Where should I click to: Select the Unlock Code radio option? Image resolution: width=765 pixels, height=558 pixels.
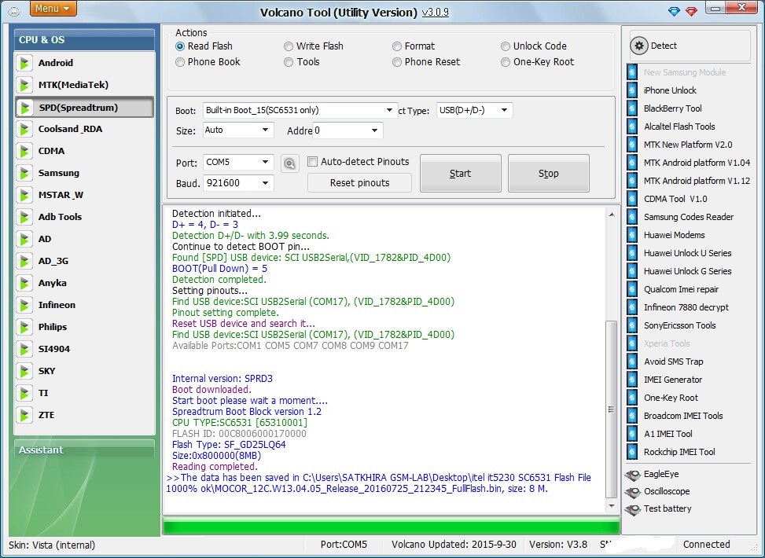pyautogui.click(x=506, y=46)
